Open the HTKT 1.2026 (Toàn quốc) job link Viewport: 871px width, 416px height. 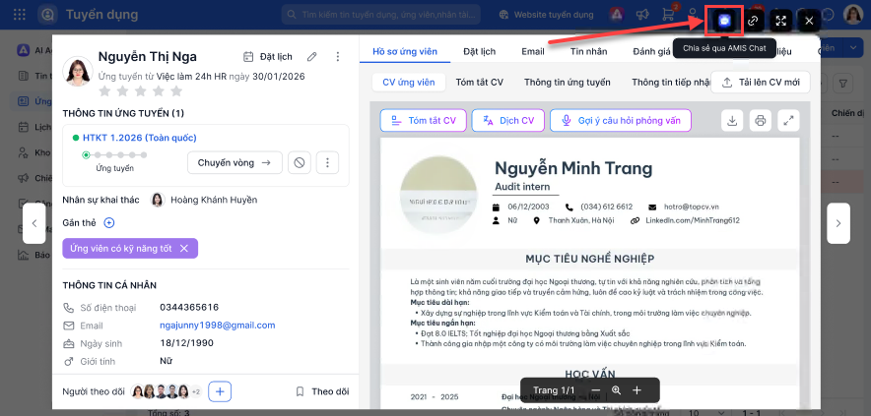140,138
